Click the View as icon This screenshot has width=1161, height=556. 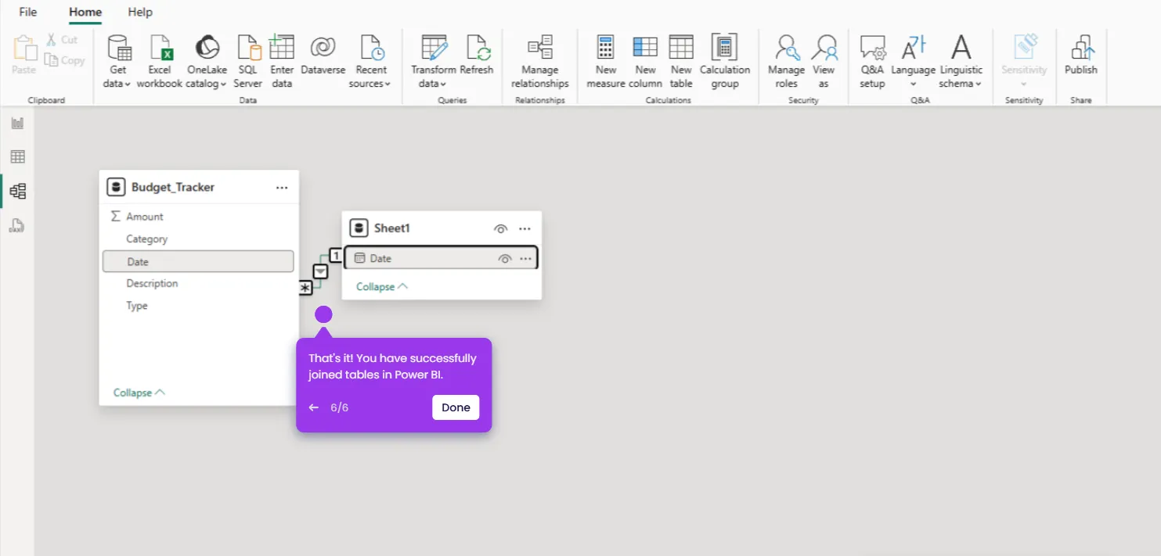(824, 48)
